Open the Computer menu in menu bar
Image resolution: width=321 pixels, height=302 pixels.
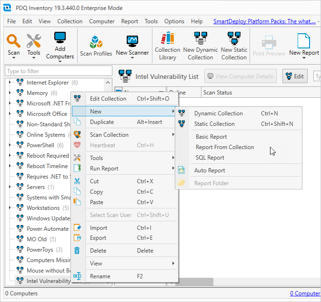[102, 21]
